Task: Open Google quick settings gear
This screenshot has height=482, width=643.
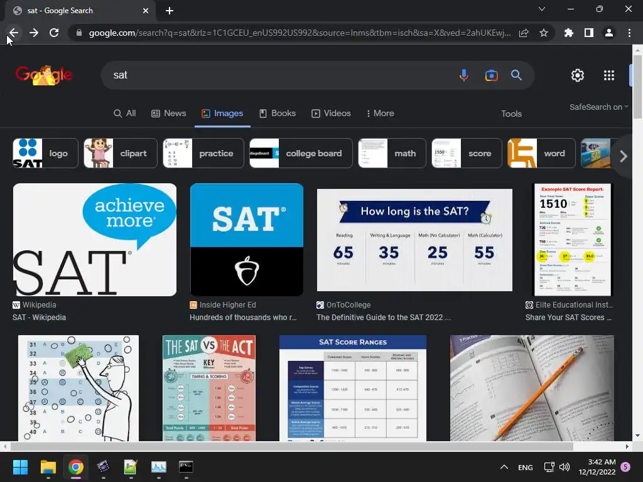Action: point(578,75)
